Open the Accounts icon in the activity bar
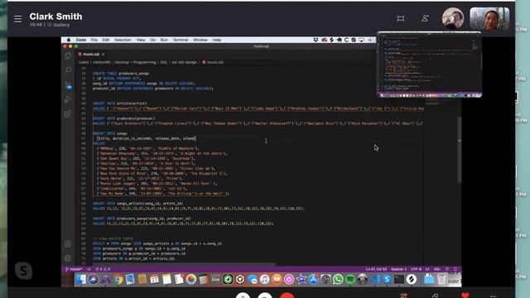 pyautogui.click(x=68, y=244)
